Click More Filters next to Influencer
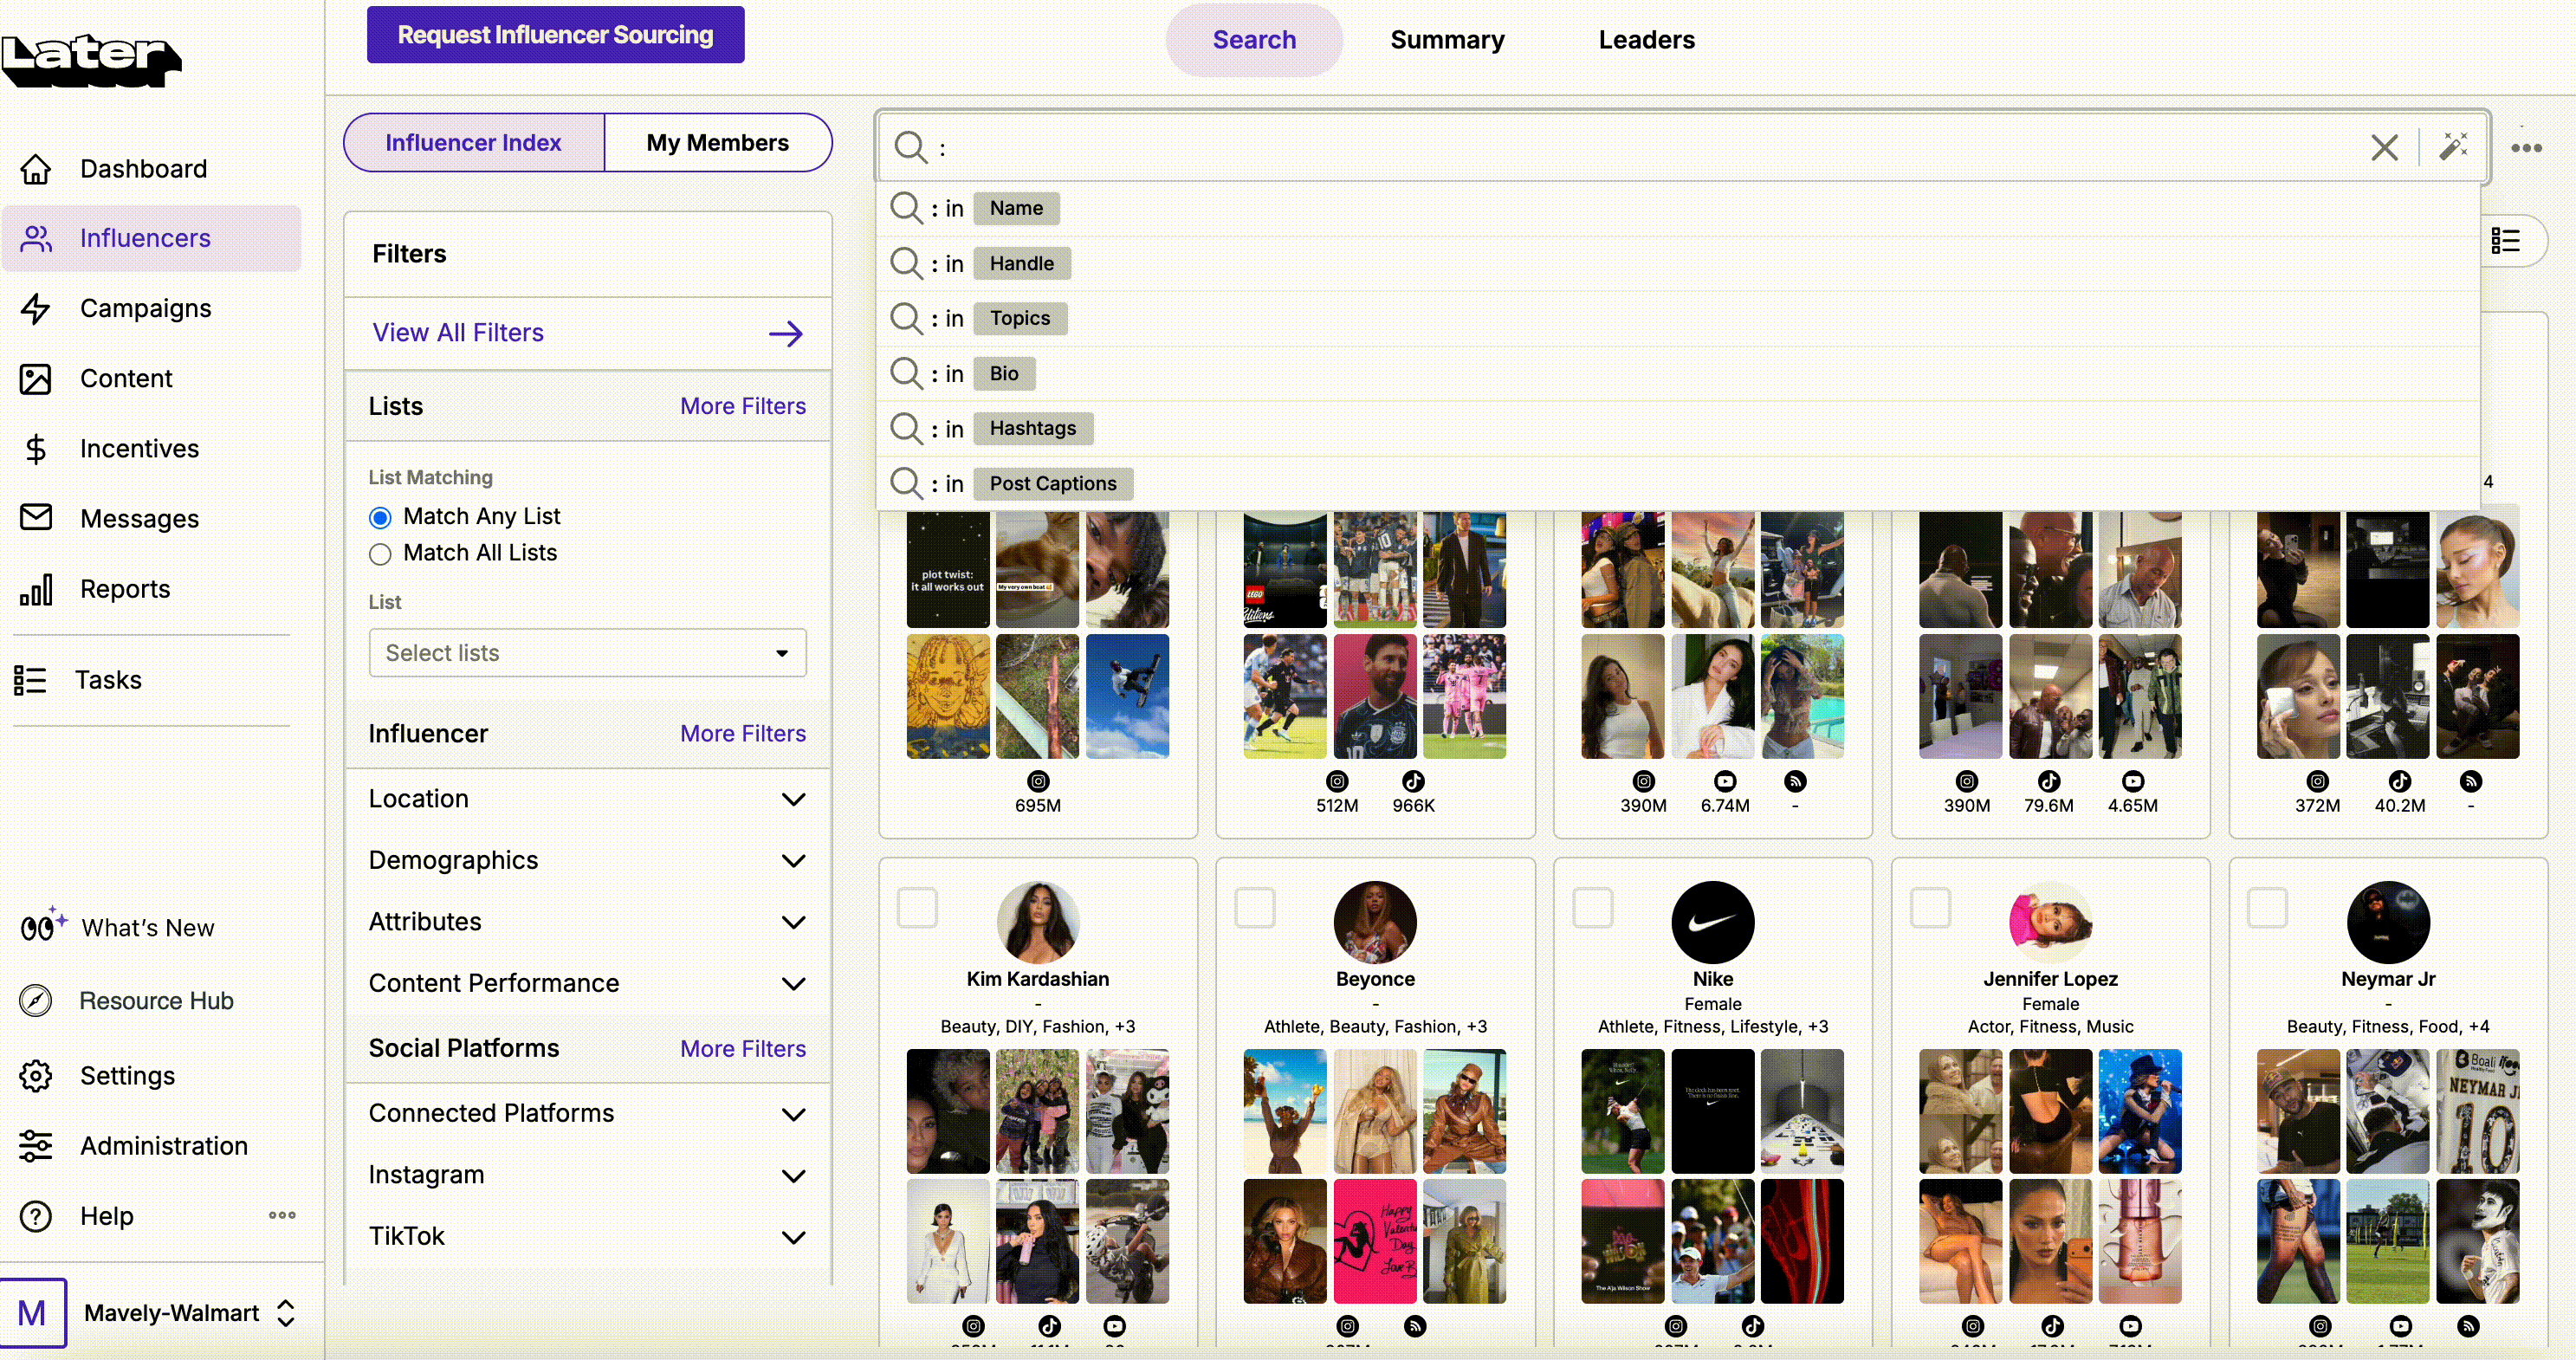The height and width of the screenshot is (1360, 2576). pyautogui.click(x=743, y=733)
